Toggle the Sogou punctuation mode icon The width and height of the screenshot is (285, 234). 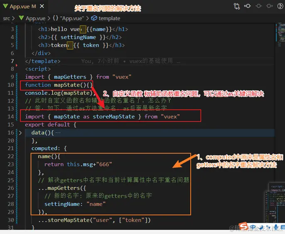click(268, 227)
